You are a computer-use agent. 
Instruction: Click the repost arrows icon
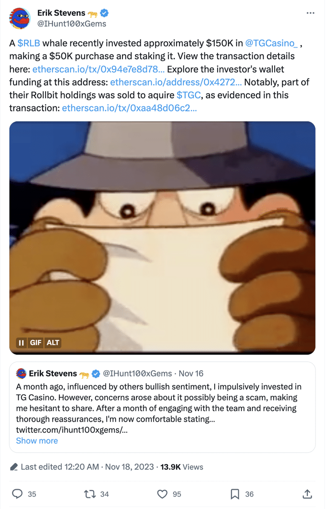[x=89, y=494]
